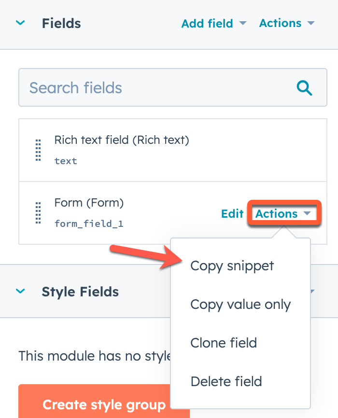Grab the drag handle of Form field
The height and width of the screenshot is (418, 338).
pyautogui.click(x=38, y=213)
